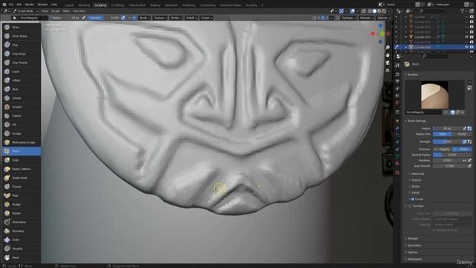Open the Brush dropdown in tool header
This screenshot has width=476, height=268.
144,18
